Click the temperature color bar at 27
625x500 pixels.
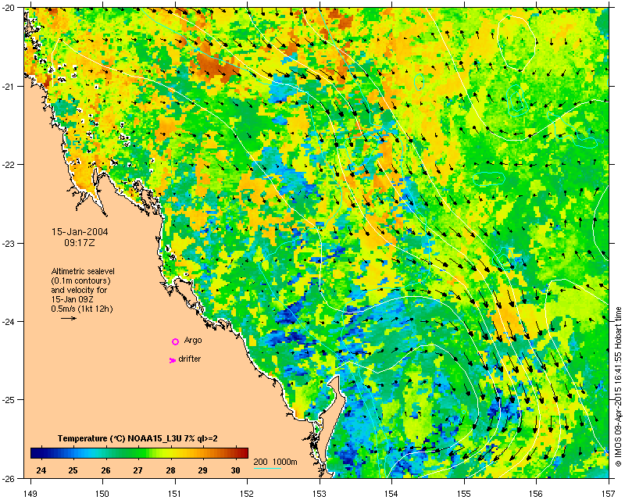coord(138,453)
